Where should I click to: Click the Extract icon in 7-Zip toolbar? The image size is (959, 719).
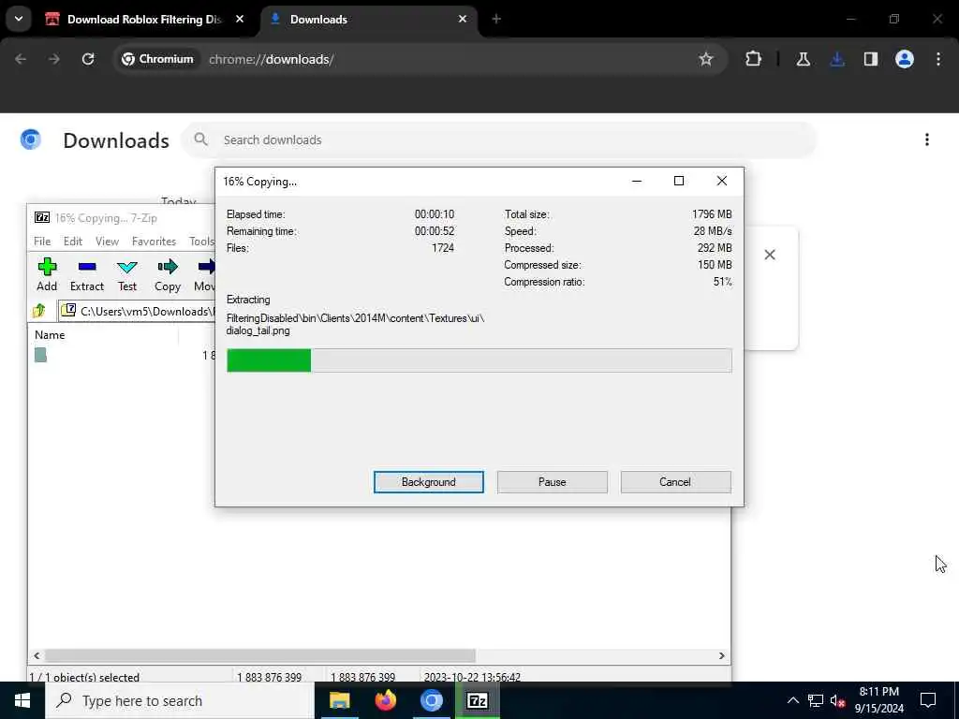pos(87,267)
